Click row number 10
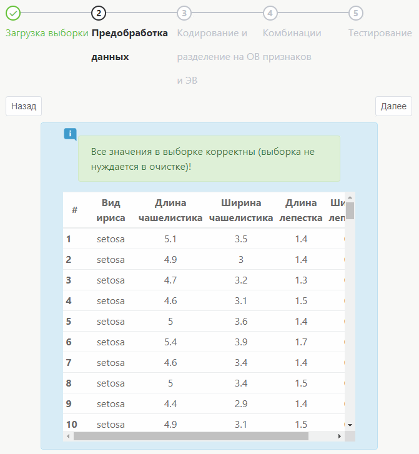419x454 pixels. pyautogui.click(x=72, y=425)
